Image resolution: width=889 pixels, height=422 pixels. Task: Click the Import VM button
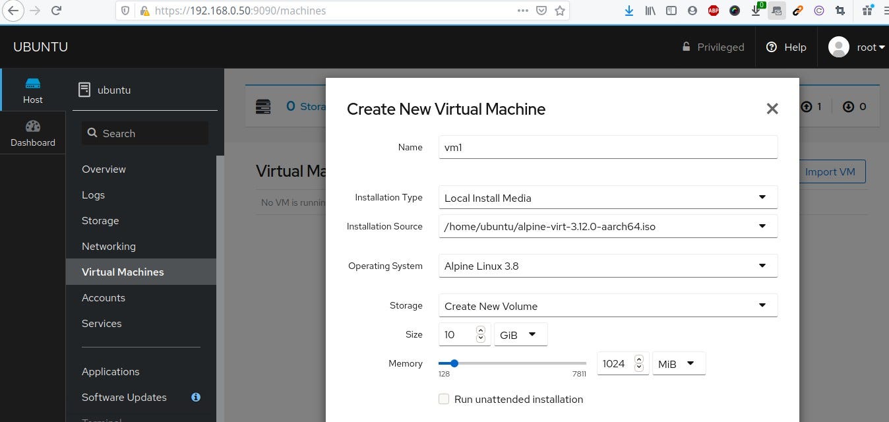tap(830, 171)
